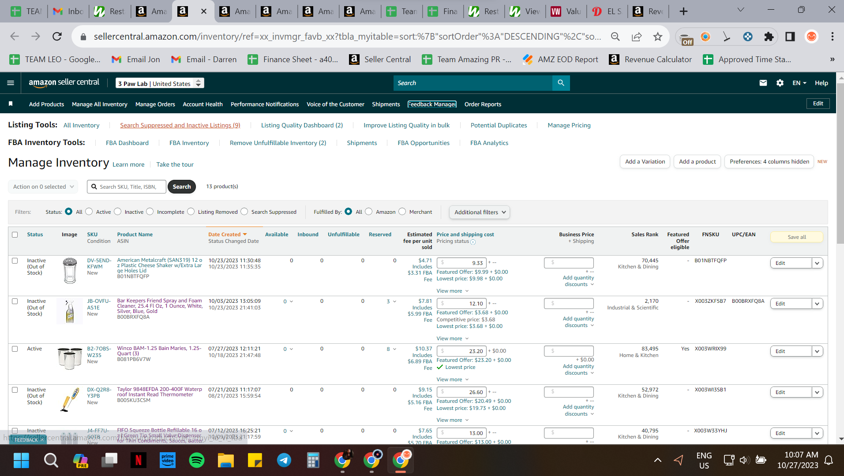Open the 3 Paw Lab marketplace switcher
Screen dimensions: 844x476
coord(160,83)
